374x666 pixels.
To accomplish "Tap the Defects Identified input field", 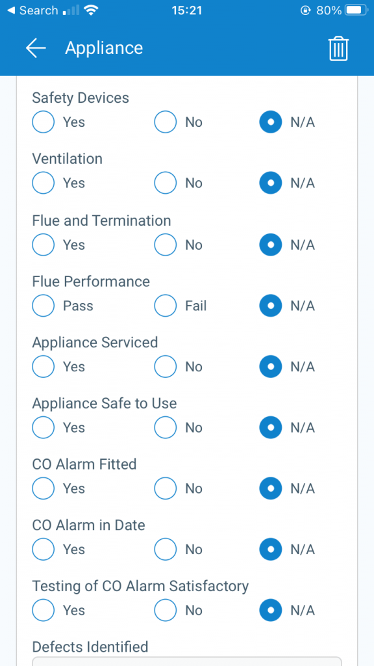I will 187,662.
